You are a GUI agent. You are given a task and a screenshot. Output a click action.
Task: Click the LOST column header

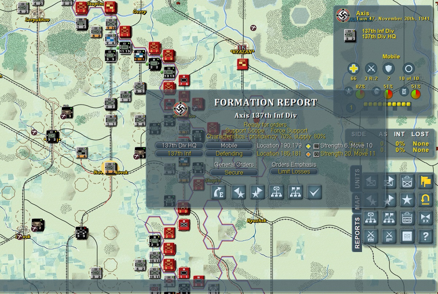tap(420, 134)
